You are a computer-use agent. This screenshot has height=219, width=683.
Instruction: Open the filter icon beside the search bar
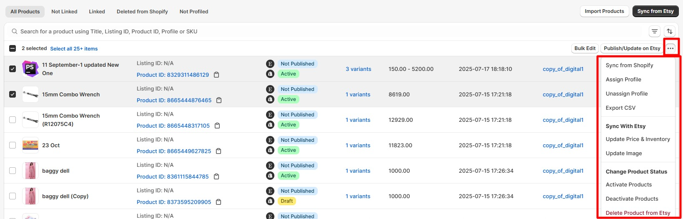pyautogui.click(x=655, y=31)
